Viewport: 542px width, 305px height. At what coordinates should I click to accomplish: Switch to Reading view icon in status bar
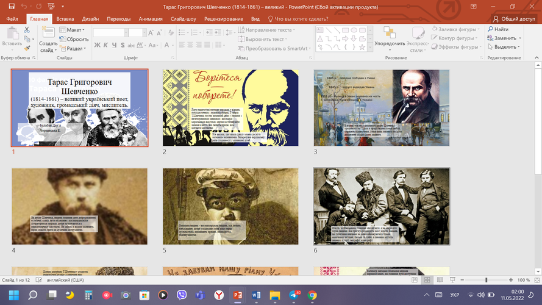[x=440, y=280]
